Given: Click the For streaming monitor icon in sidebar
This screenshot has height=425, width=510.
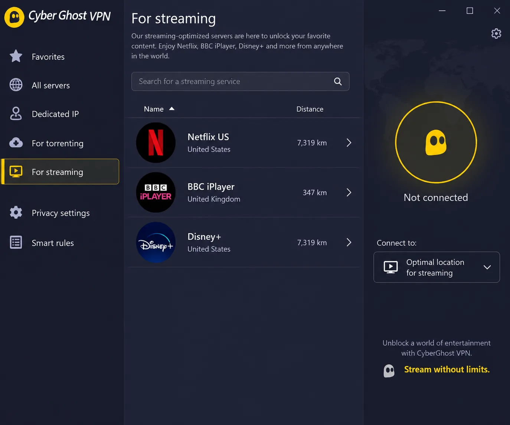Looking at the screenshot, I should click(x=16, y=171).
